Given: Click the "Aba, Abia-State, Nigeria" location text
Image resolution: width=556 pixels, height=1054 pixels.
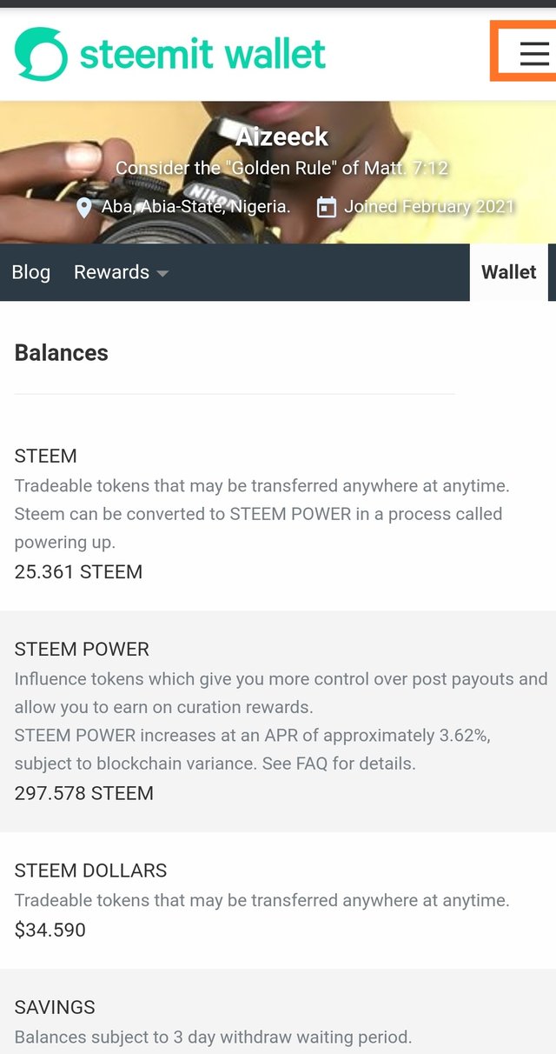Looking at the screenshot, I should pos(196,207).
